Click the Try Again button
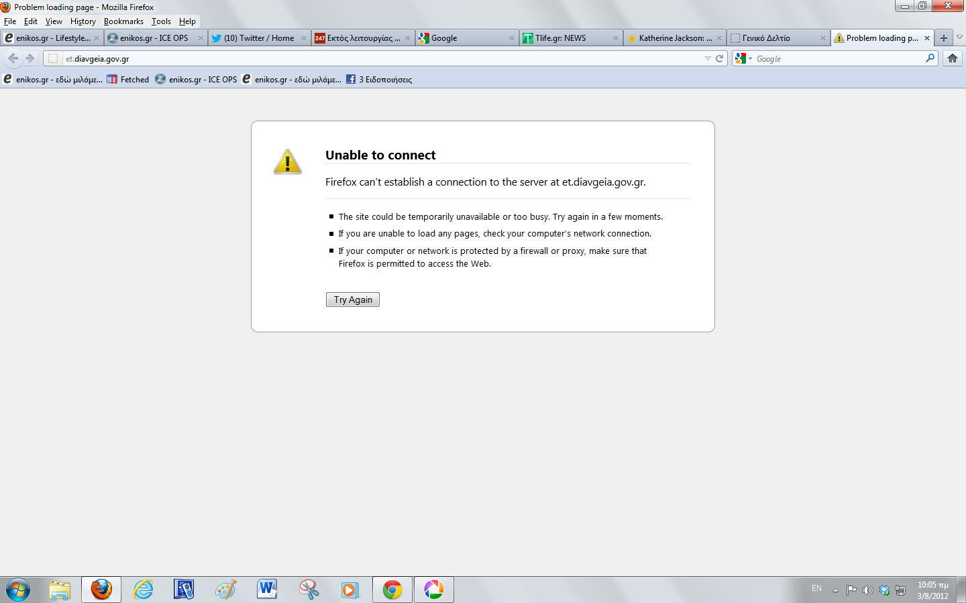Image resolution: width=966 pixels, height=603 pixels. pos(353,299)
